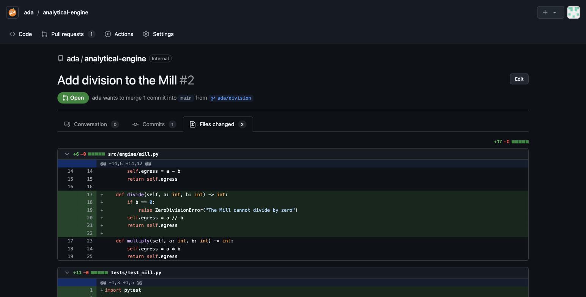Viewport: 586px width, 297px height.
Task: Collapse the src/engine/mill.py diff
Action: coord(67,154)
